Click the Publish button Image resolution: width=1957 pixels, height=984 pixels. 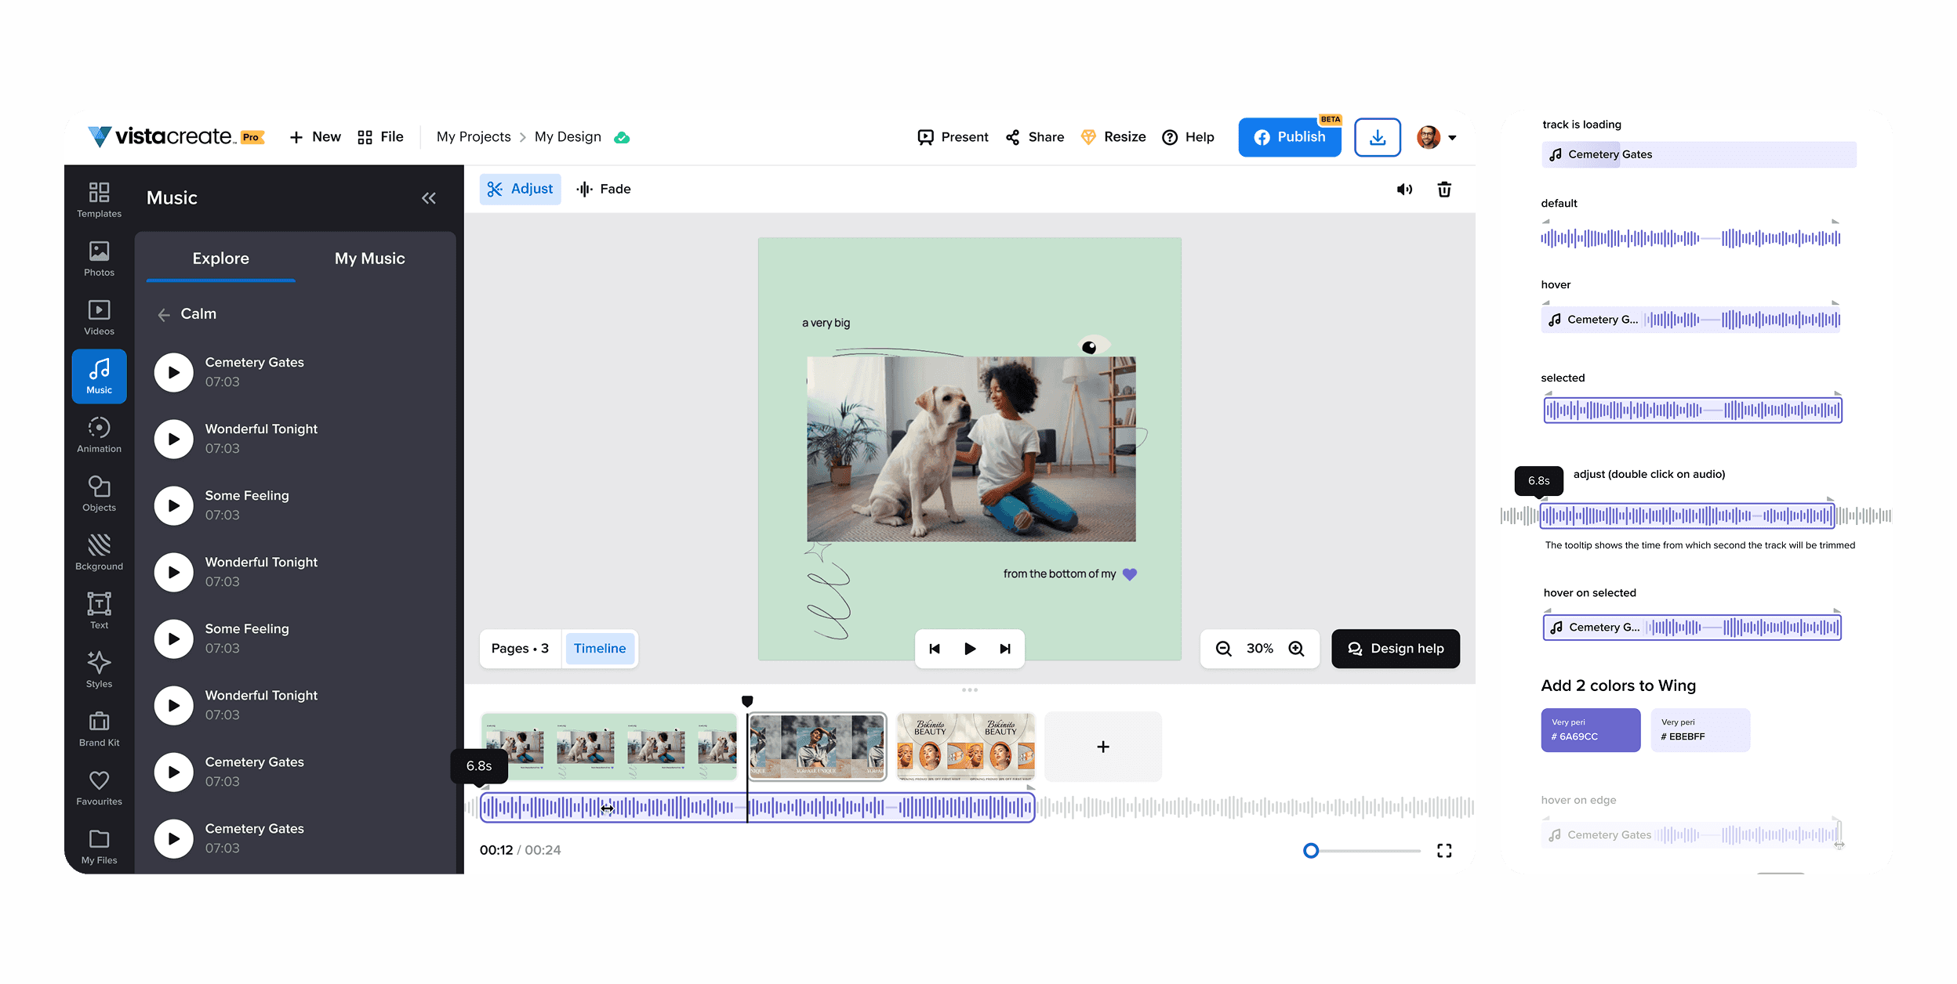click(1289, 137)
